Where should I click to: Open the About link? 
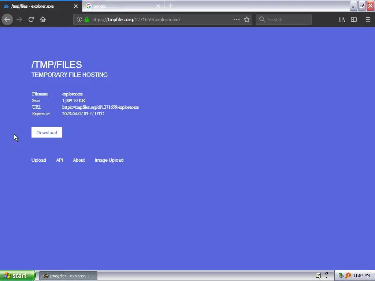79,160
